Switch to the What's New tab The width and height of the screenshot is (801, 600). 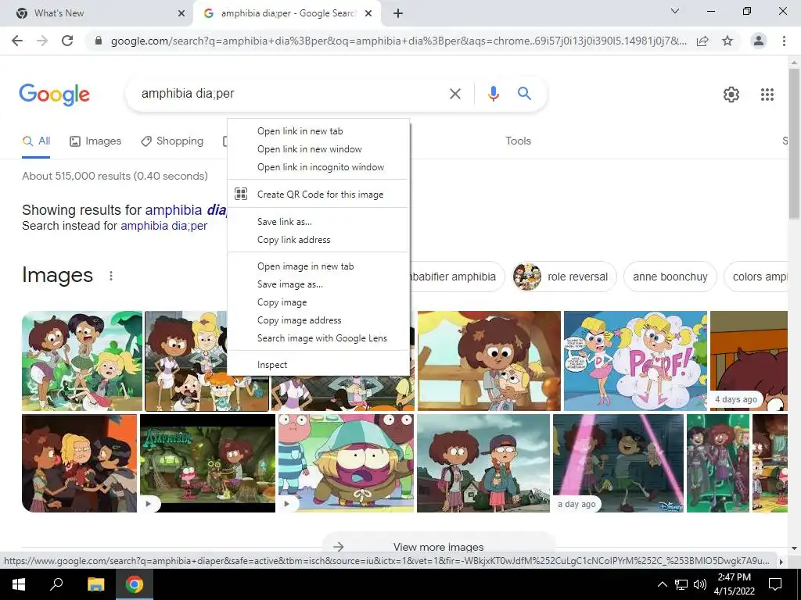[97, 13]
